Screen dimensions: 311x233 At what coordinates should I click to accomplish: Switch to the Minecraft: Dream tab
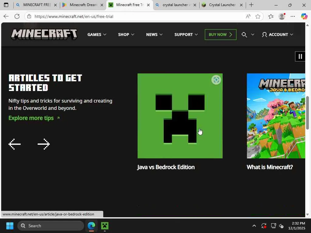pos(80,5)
